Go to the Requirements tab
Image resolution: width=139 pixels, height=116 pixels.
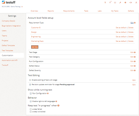pos(69,11)
